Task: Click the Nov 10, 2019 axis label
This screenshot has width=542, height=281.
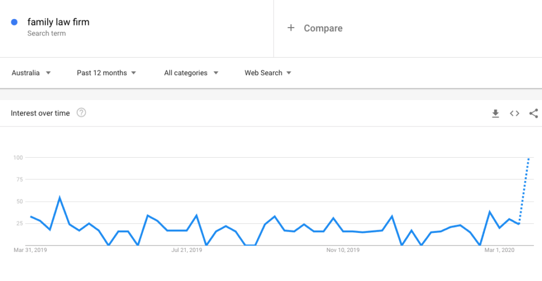Action: [343, 250]
